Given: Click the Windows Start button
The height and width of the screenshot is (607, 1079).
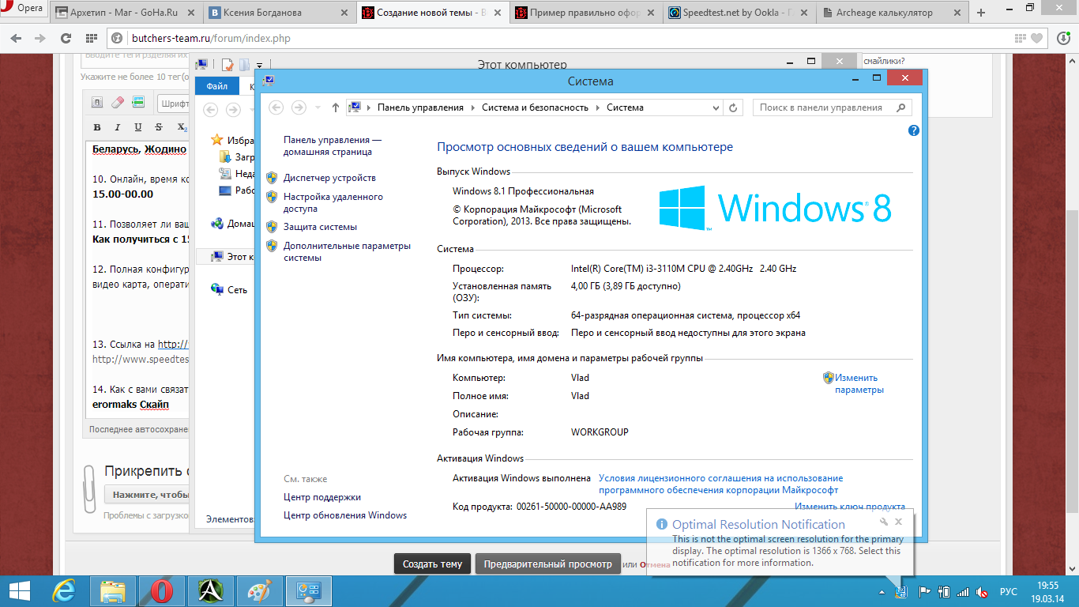Looking at the screenshot, I should pyautogui.click(x=20, y=591).
